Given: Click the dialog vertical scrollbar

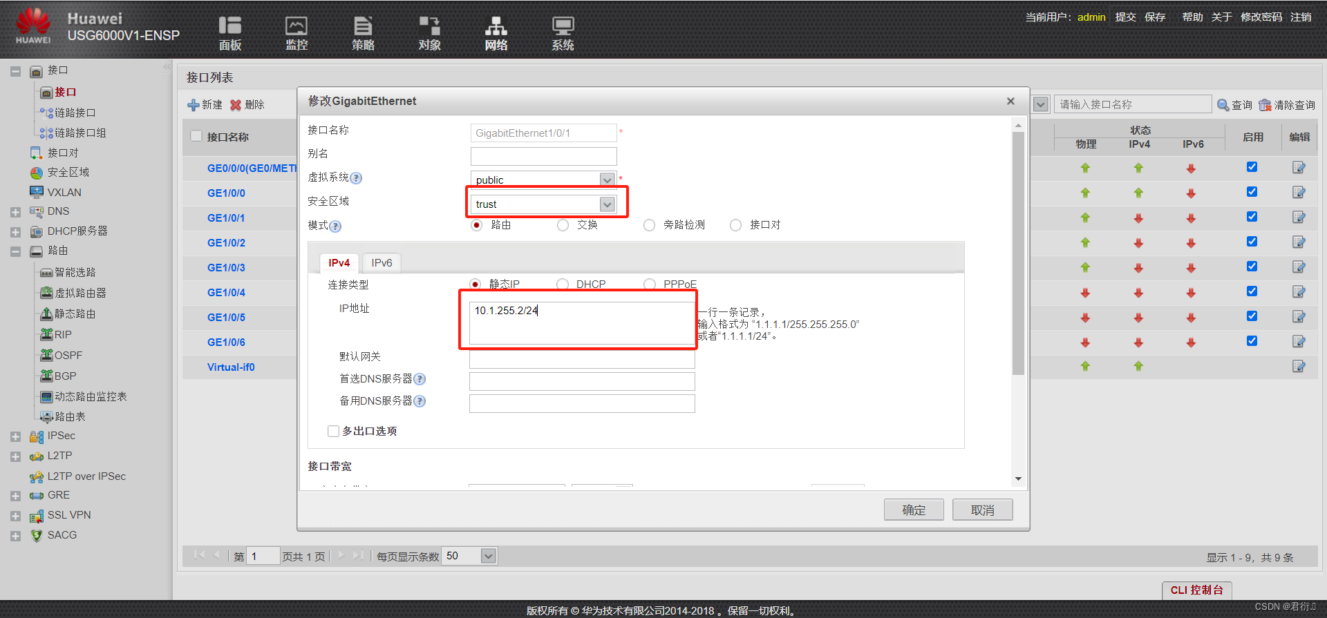Looking at the screenshot, I should [x=1018, y=253].
